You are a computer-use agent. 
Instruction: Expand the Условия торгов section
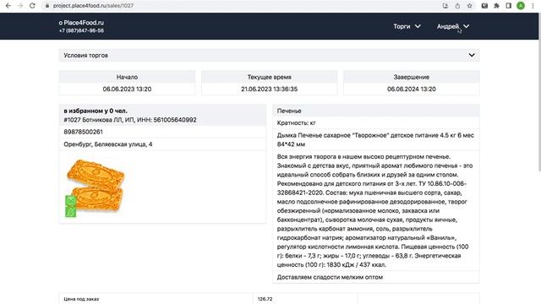coord(269,55)
